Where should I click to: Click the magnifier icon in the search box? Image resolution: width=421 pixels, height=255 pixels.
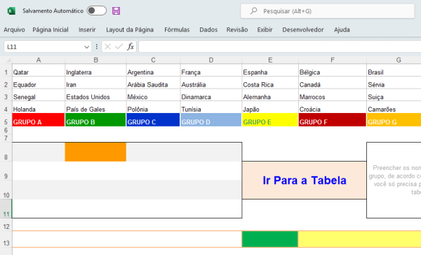(253, 11)
